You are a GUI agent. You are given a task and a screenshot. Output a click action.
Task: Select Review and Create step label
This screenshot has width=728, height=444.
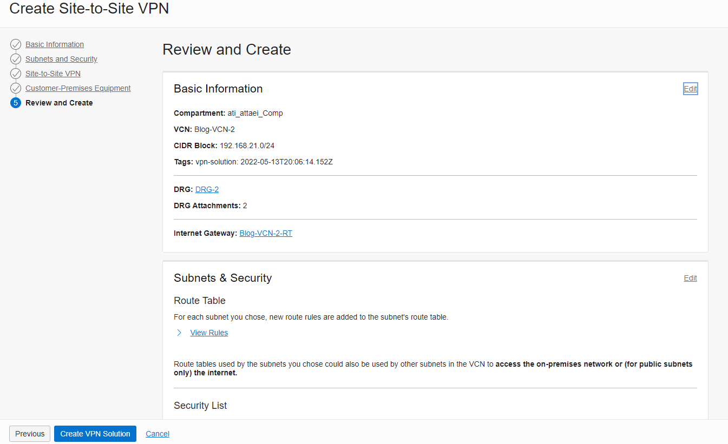59,103
